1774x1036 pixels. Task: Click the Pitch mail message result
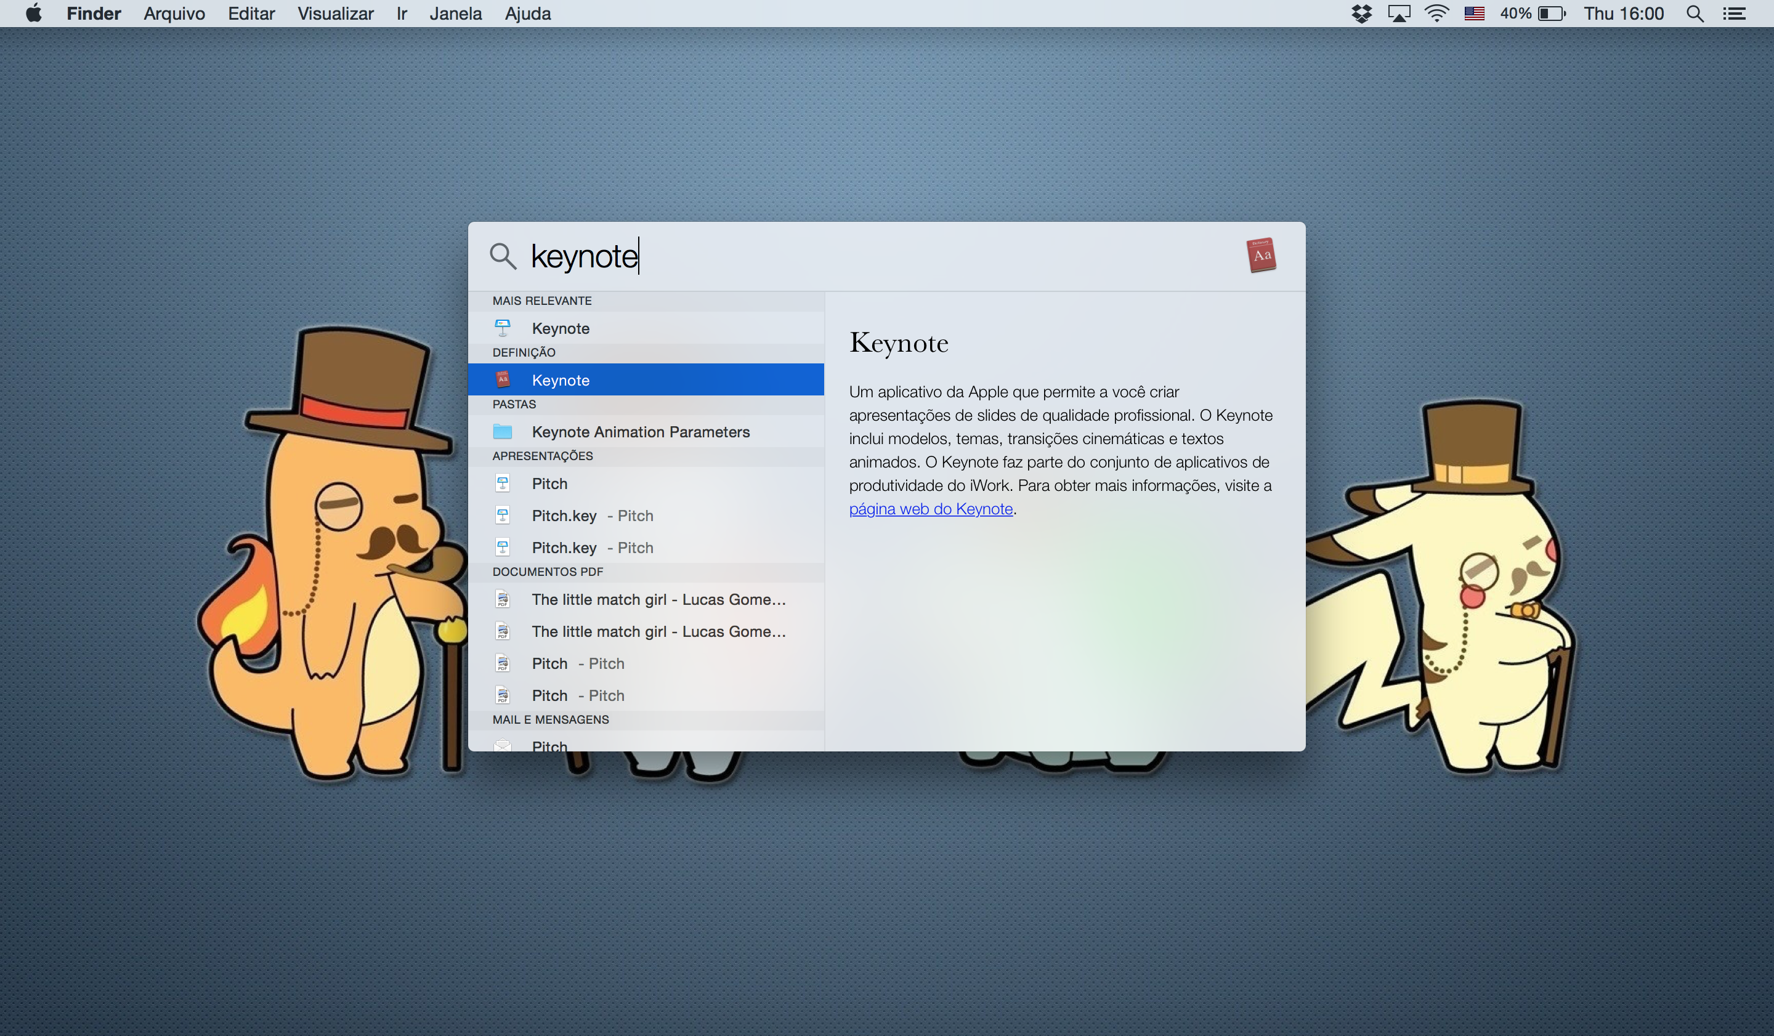pyautogui.click(x=646, y=742)
